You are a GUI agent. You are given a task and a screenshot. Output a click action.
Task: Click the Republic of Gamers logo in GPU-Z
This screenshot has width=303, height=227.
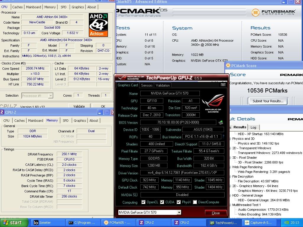[x=213, y=103]
